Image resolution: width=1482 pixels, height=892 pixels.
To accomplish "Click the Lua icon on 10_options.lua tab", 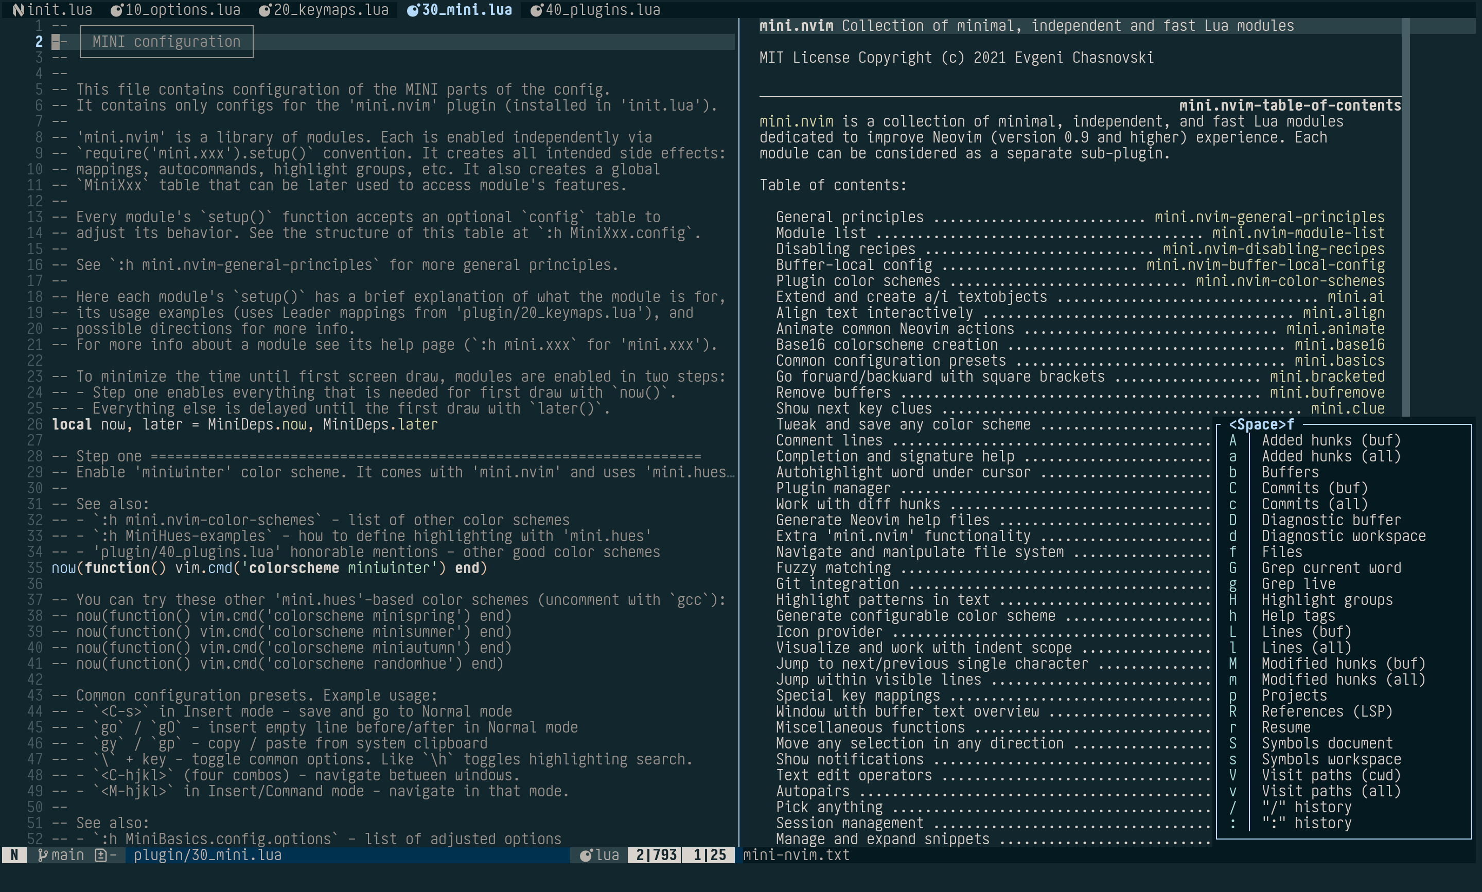I will pyautogui.click(x=117, y=10).
